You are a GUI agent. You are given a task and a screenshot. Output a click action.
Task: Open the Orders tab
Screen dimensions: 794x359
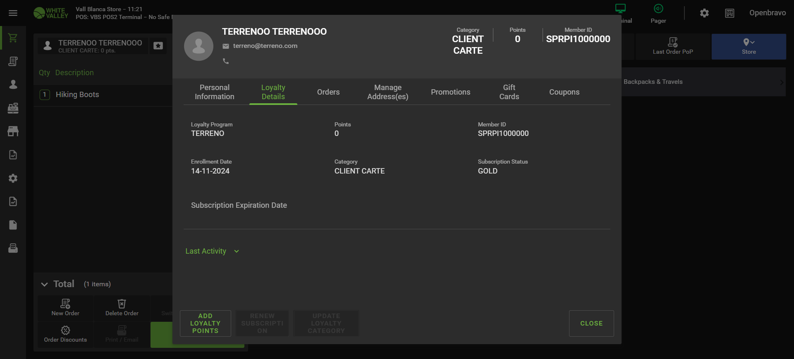pos(328,92)
